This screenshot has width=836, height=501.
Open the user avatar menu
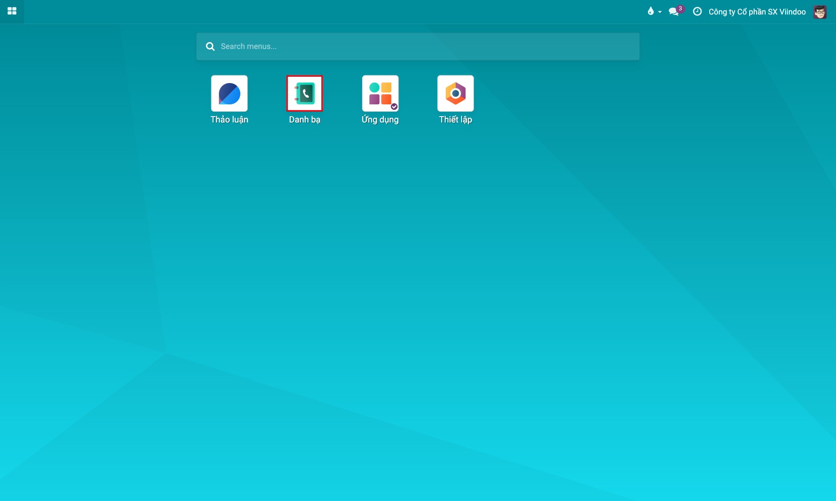click(x=820, y=12)
